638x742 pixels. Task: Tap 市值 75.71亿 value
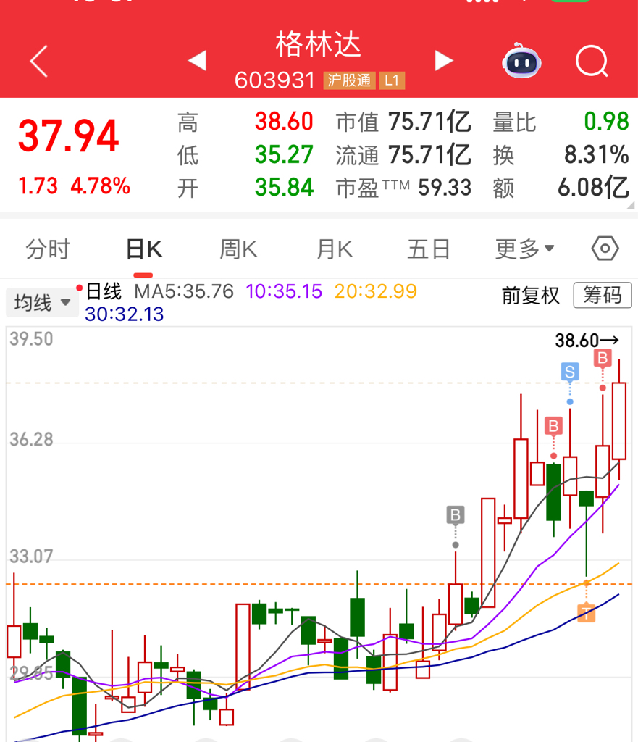tap(429, 122)
